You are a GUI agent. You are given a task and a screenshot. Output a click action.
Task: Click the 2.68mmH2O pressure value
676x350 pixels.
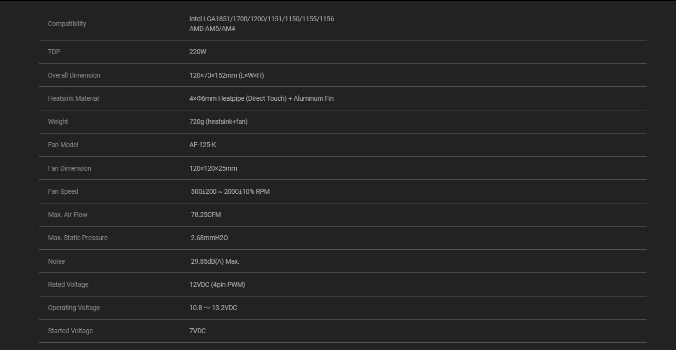tap(209, 238)
